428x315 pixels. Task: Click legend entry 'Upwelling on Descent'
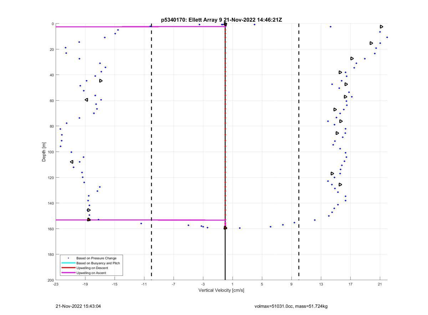click(92, 268)
